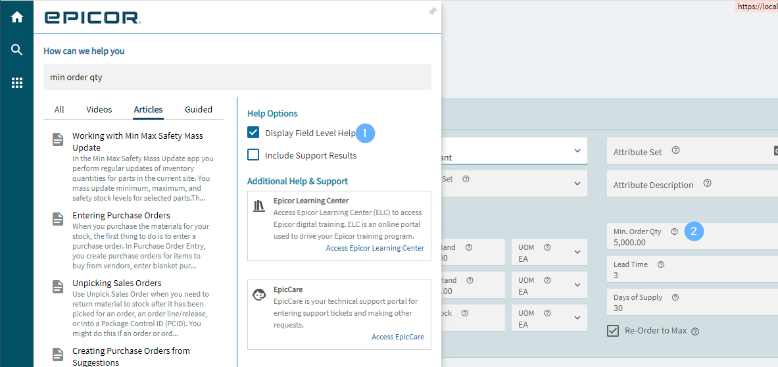Uncheck Display Field Level Help

(x=253, y=133)
